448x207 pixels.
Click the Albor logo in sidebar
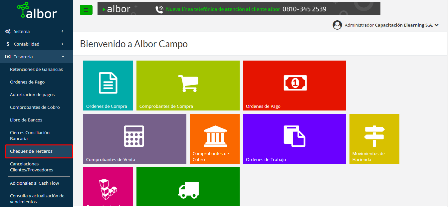37,10
